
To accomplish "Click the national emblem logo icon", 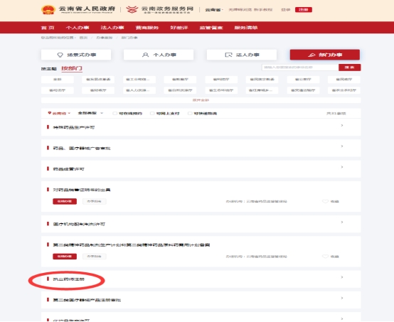I will (x=48, y=10).
